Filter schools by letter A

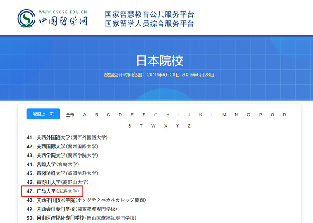pos(85,115)
